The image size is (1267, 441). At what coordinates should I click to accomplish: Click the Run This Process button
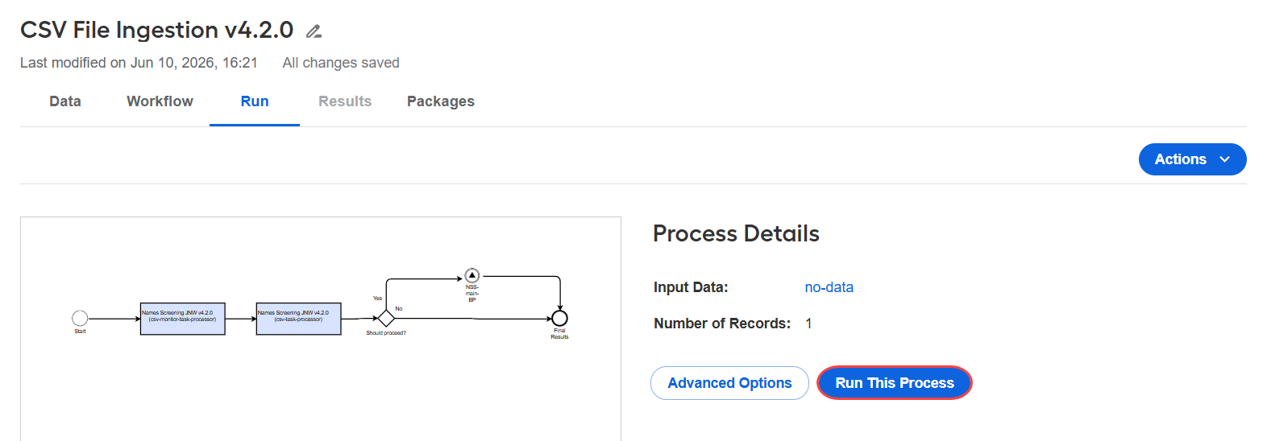[x=895, y=383]
